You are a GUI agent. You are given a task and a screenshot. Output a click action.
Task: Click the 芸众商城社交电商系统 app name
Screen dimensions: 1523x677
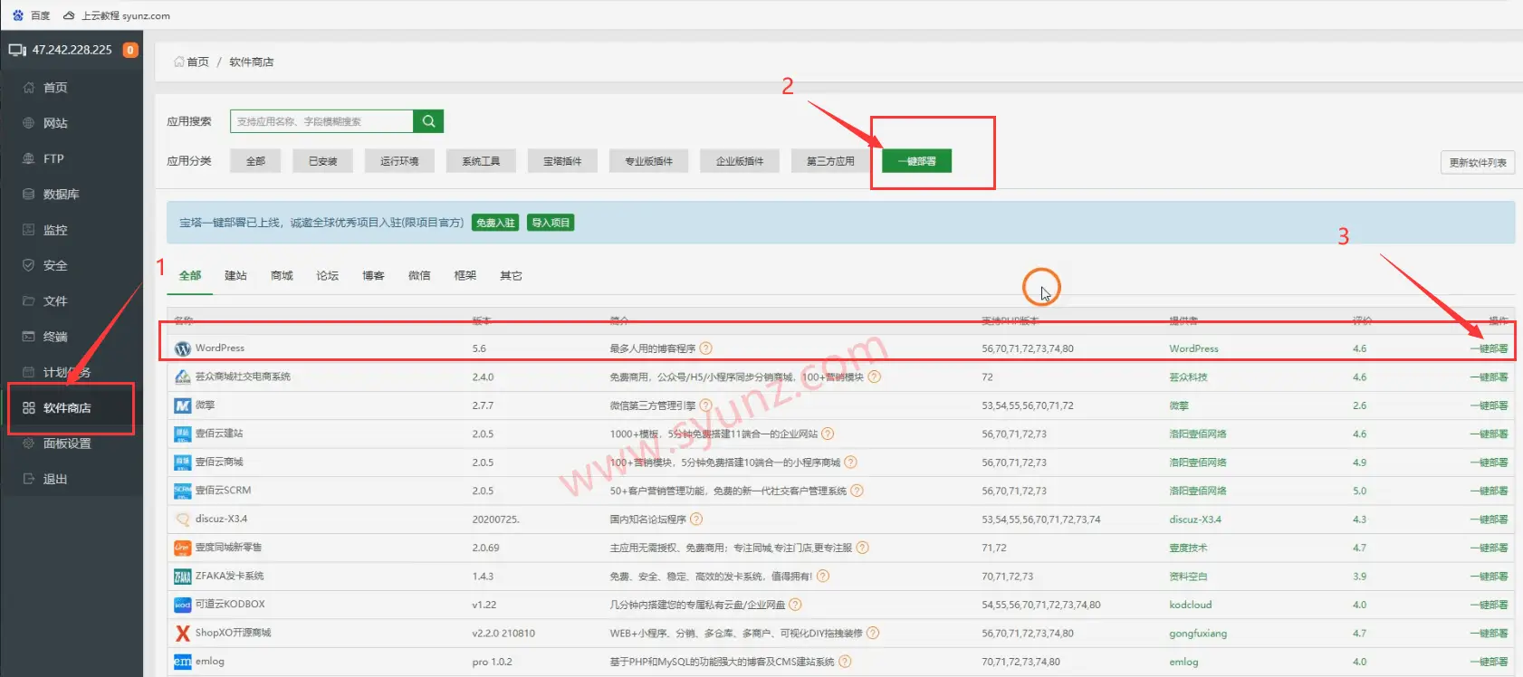pos(243,377)
